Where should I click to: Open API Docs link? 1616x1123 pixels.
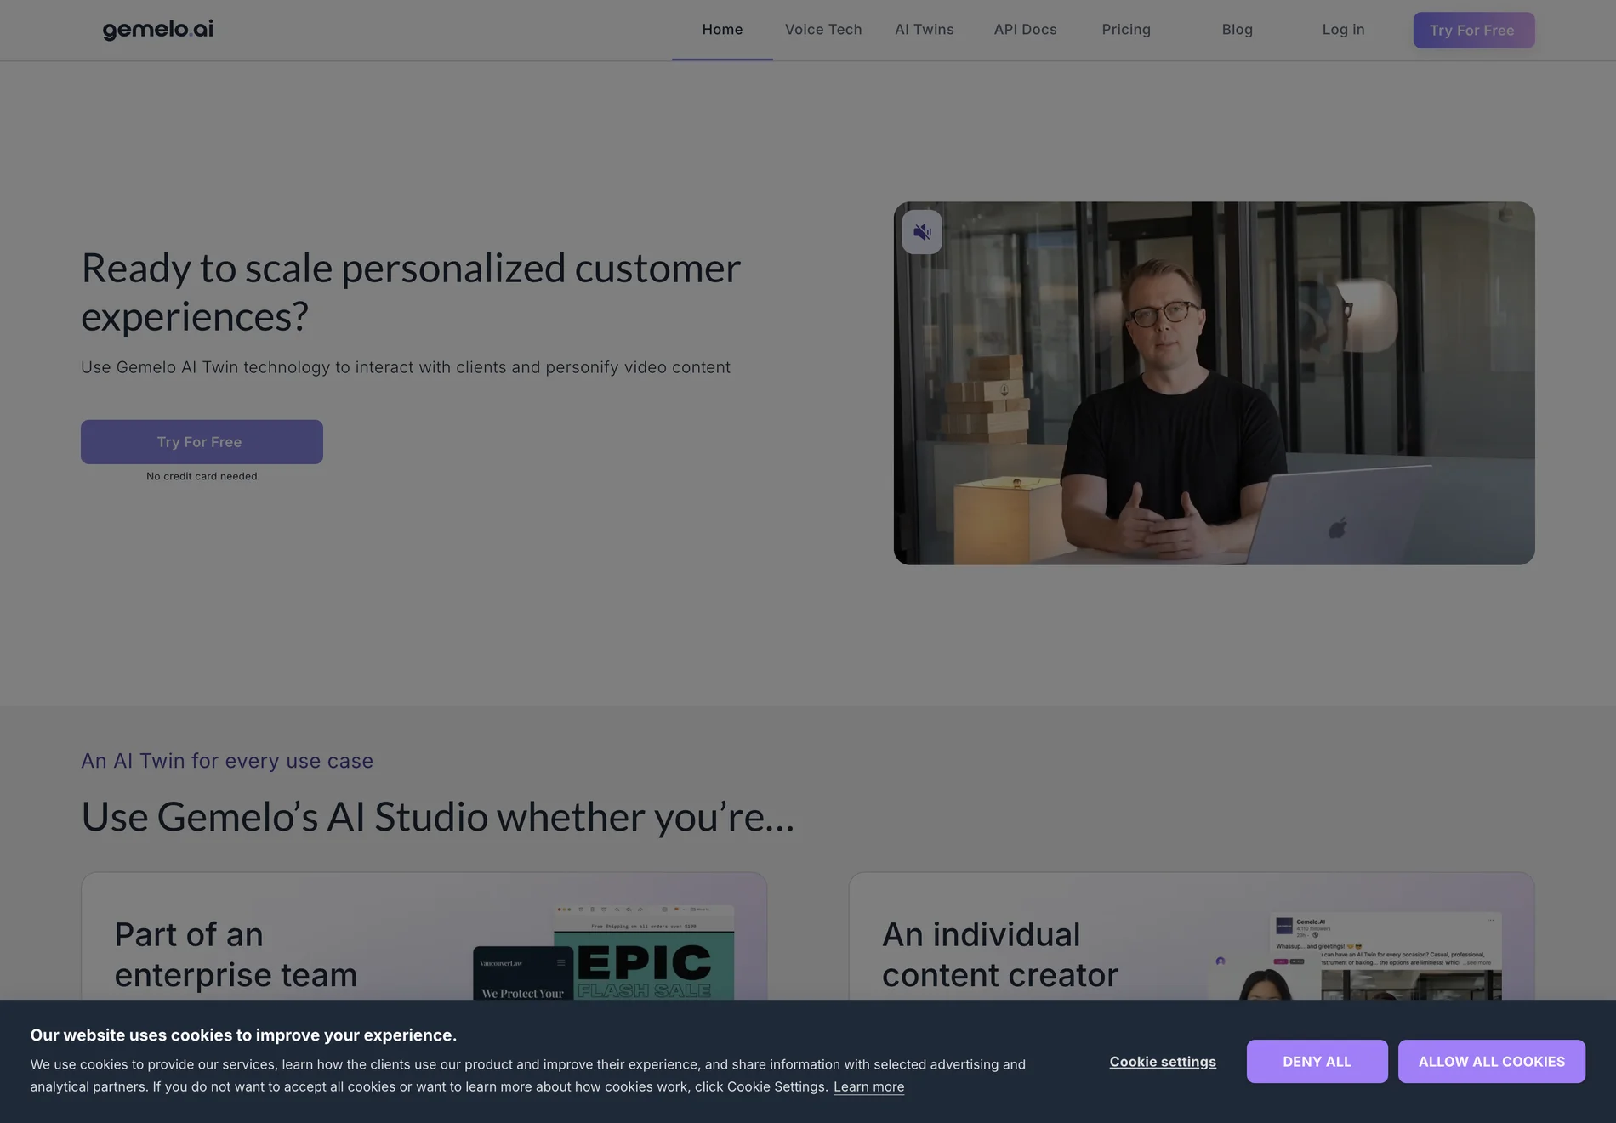click(1025, 30)
